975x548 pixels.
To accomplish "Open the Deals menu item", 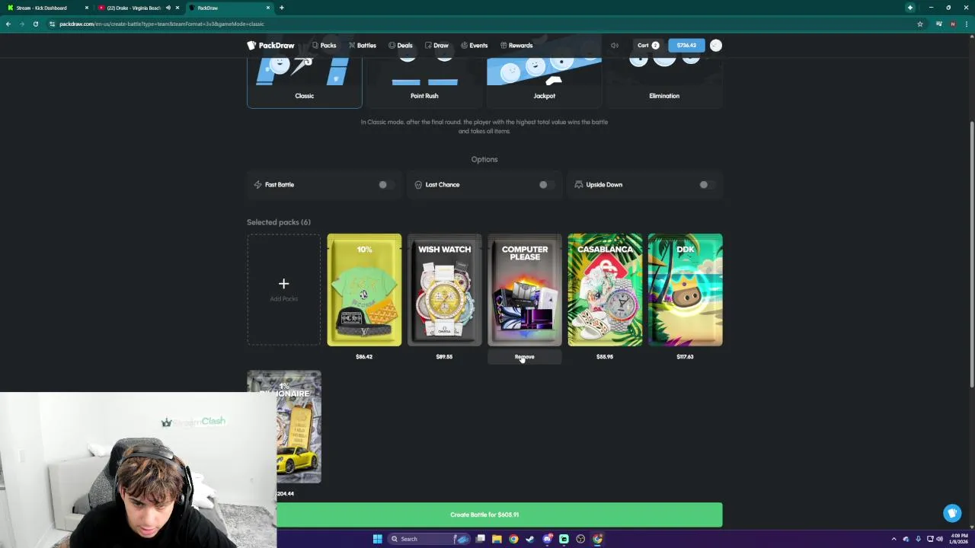I will pos(401,46).
